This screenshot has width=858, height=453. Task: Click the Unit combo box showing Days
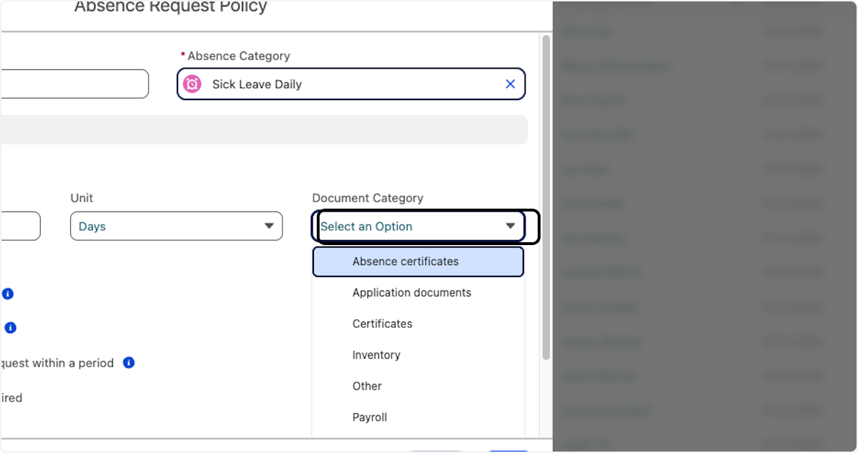164,226
